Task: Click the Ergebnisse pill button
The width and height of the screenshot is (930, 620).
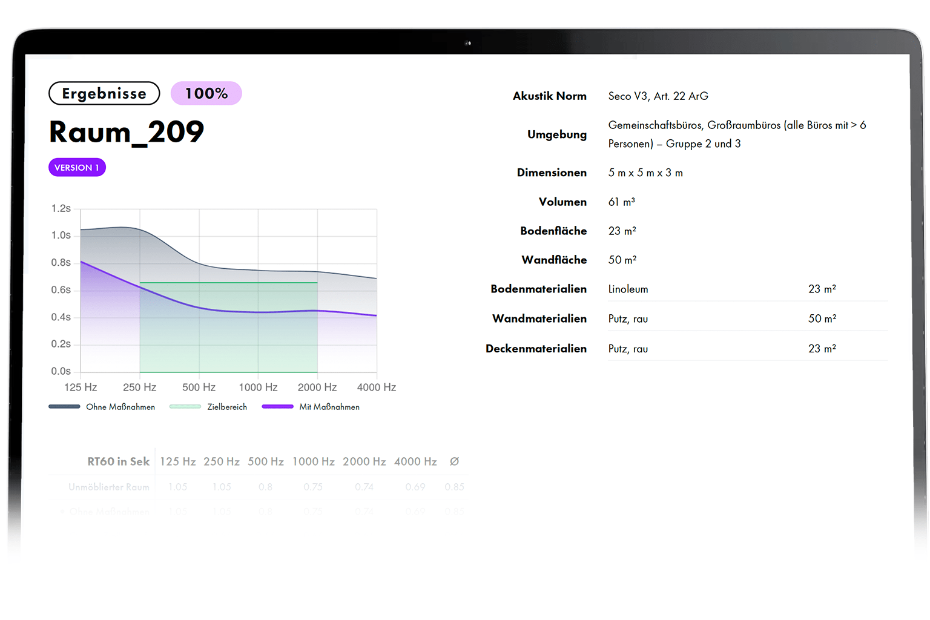Action: click(x=104, y=93)
